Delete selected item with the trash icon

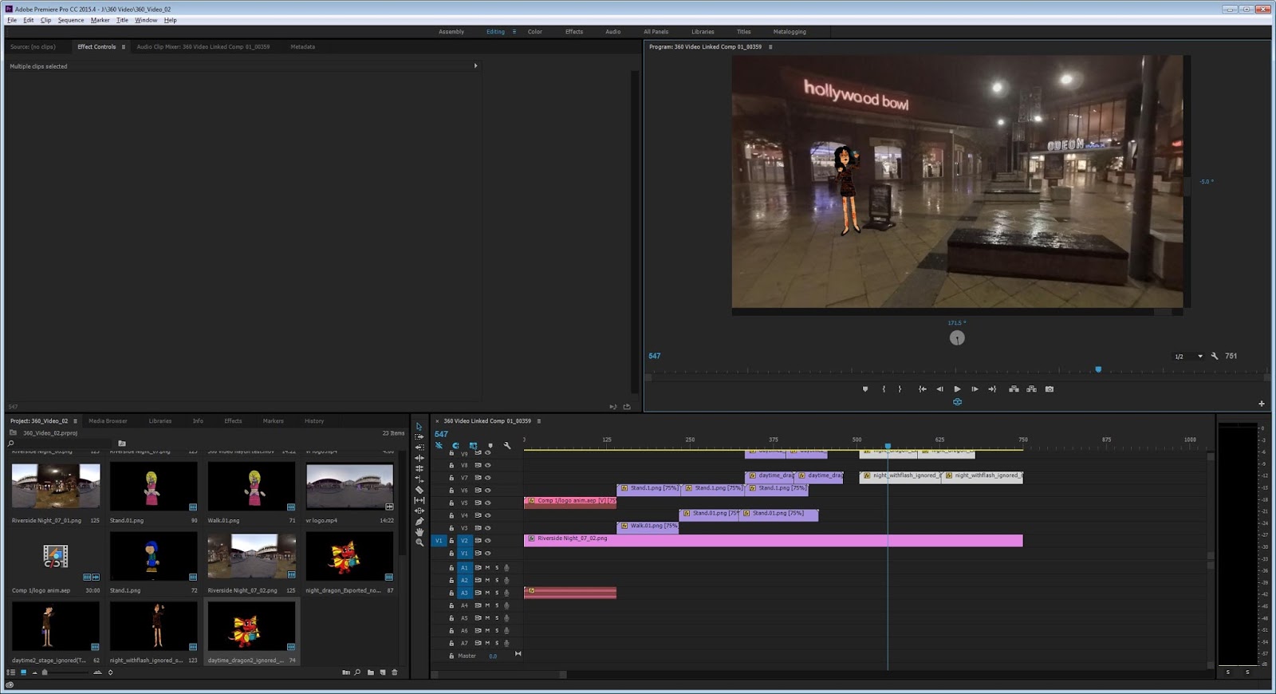394,672
